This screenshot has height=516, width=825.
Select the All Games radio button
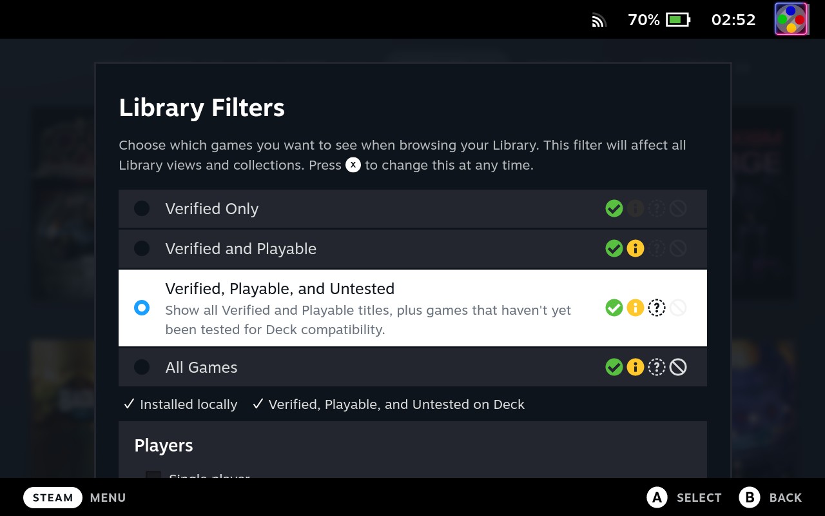pos(142,368)
